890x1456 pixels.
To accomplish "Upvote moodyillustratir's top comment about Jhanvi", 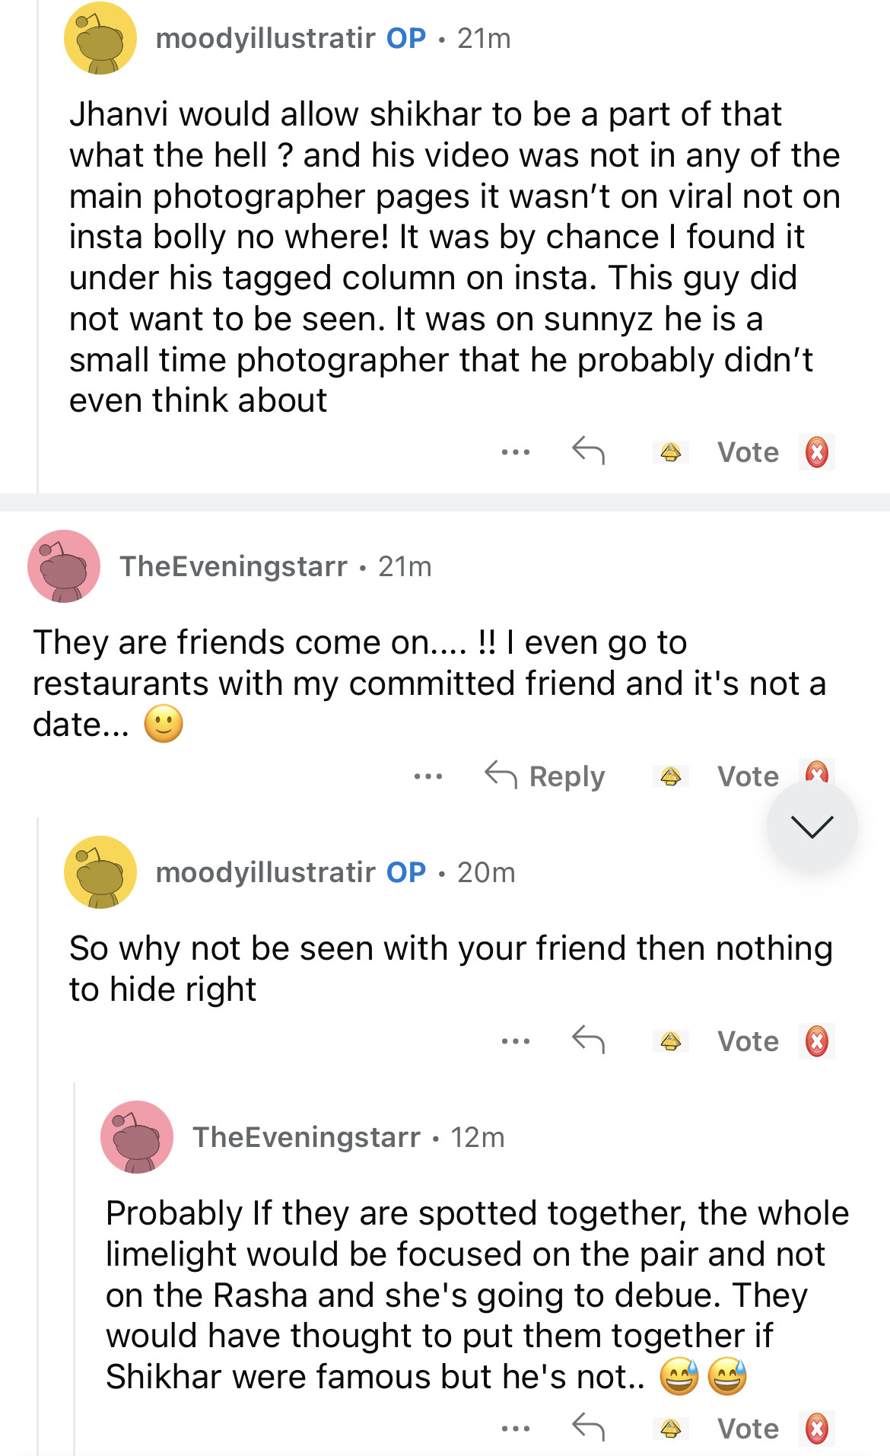I will (x=670, y=453).
